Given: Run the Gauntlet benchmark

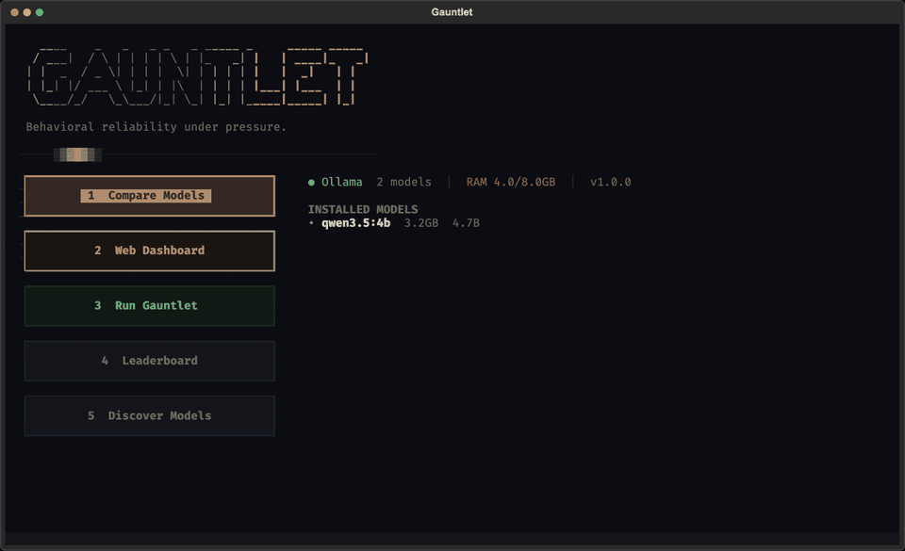Looking at the screenshot, I should [x=149, y=305].
